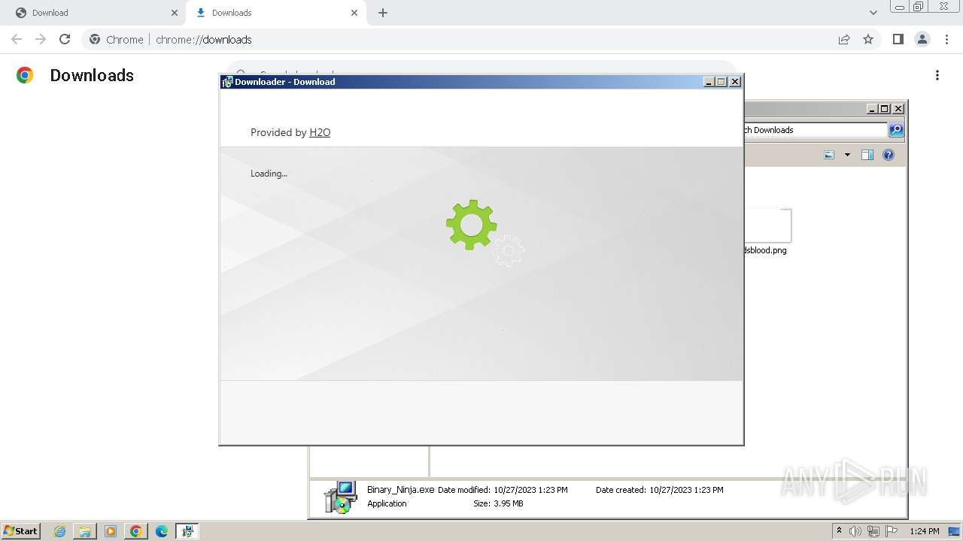Open Microsoft Edge from taskbar
963x541 pixels.
tap(162, 531)
